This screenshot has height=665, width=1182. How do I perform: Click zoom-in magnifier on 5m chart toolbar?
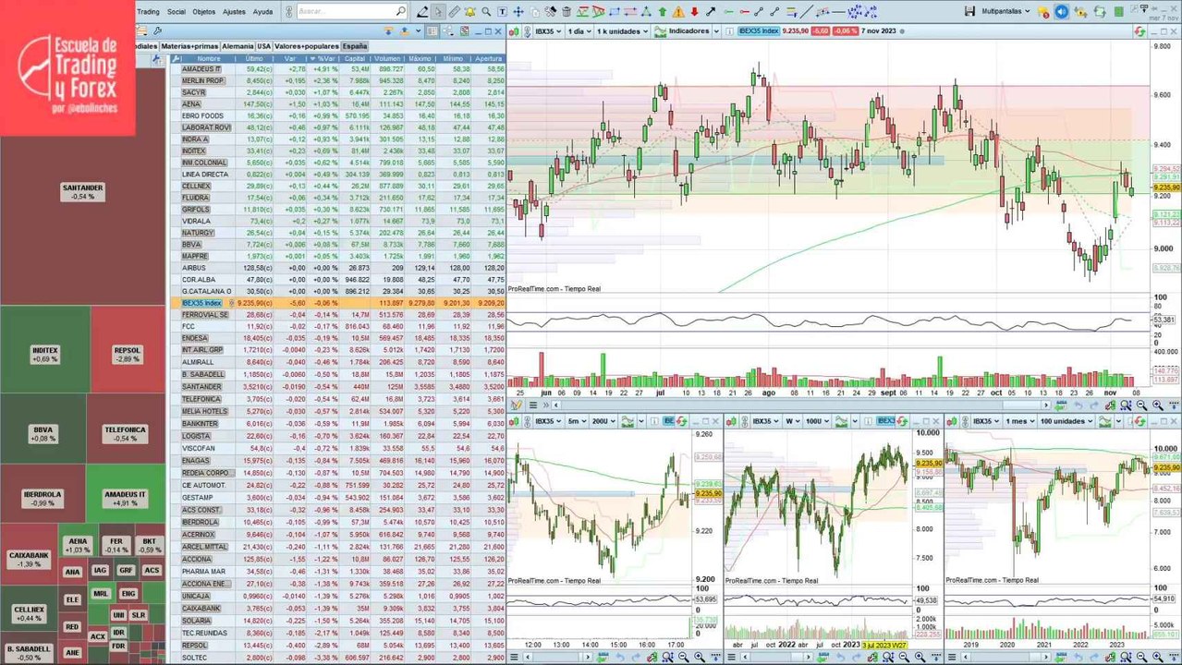700,657
